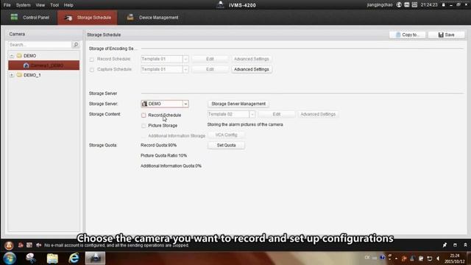Open the event list icon beside the alarm icon
This screenshot has height=265, width=471.
click(x=29, y=245)
